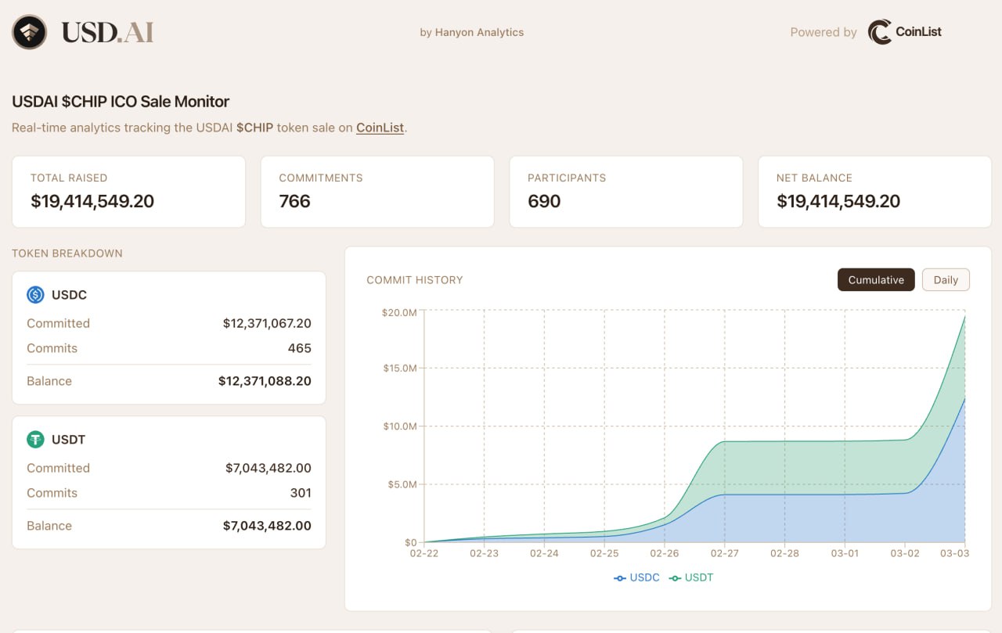
Task: Select the Commitments value 766
Action: click(x=294, y=202)
